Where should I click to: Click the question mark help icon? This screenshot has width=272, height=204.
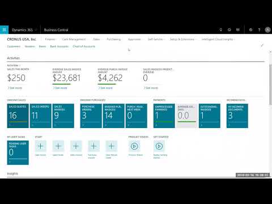(259, 29)
